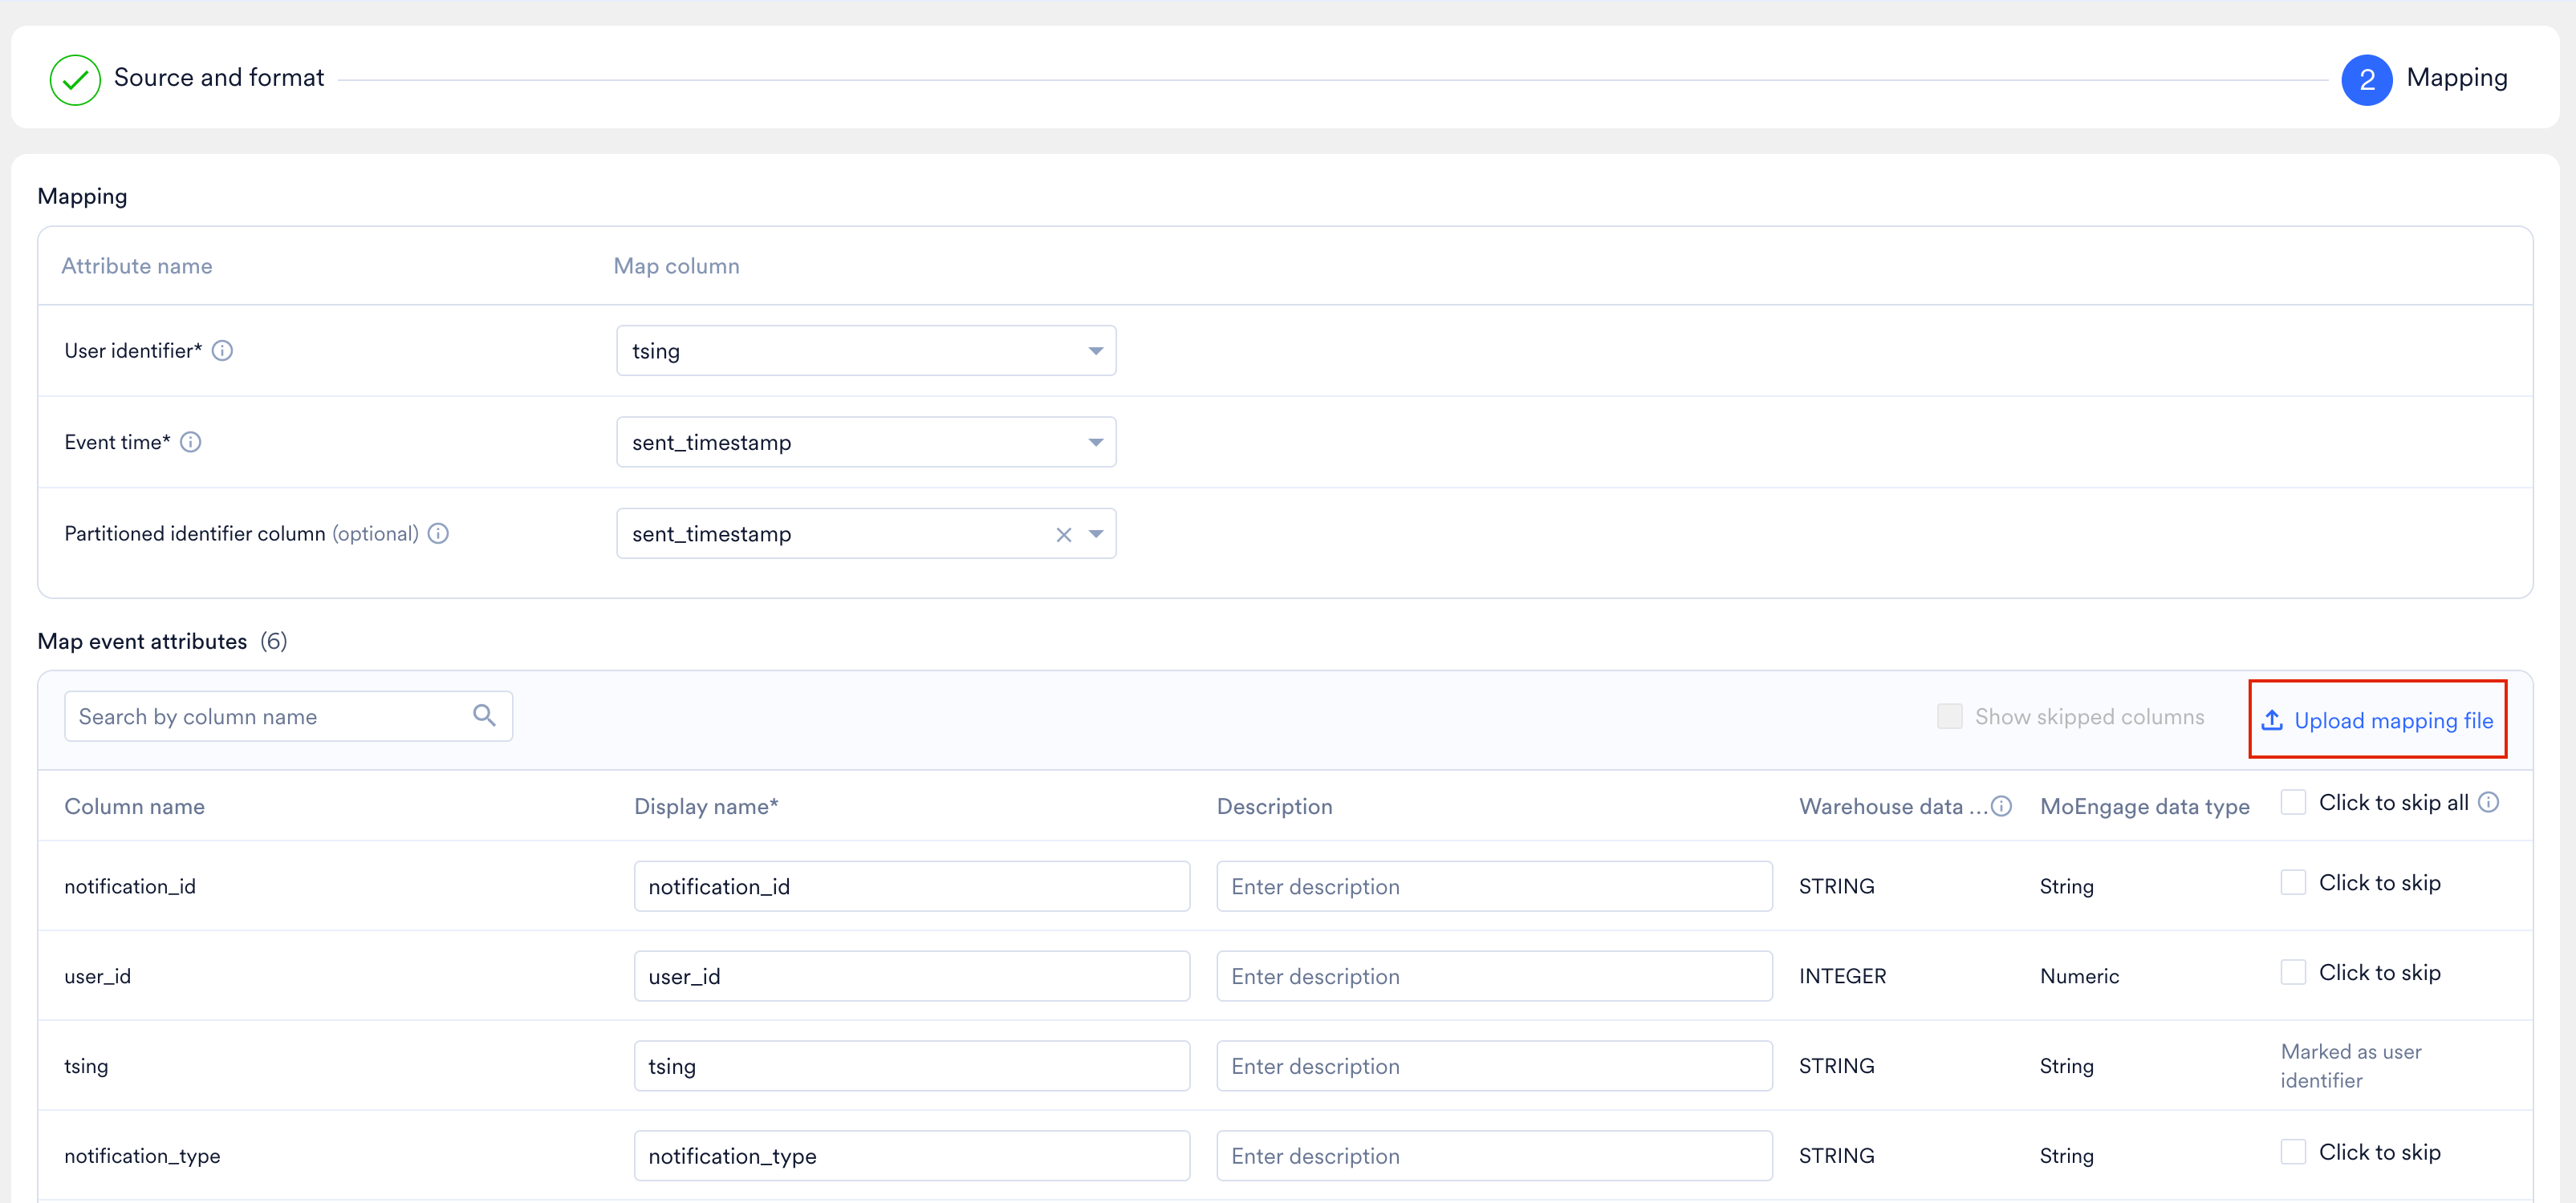Click the info icon beside User identifier
The height and width of the screenshot is (1203, 2576).
(x=223, y=350)
